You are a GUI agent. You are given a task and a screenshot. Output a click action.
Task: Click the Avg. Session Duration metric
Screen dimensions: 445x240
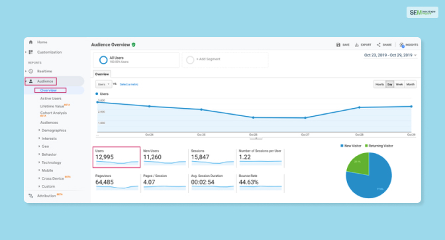click(x=213, y=182)
